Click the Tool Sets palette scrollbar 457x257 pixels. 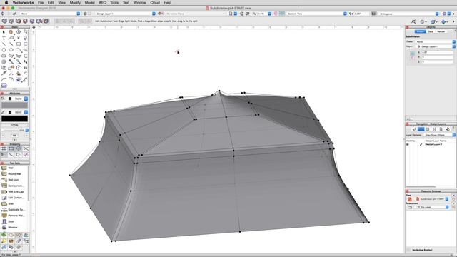click(29, 183)
